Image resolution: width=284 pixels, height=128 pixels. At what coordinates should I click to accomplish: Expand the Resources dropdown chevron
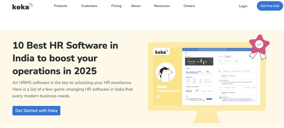pos(171,6)
